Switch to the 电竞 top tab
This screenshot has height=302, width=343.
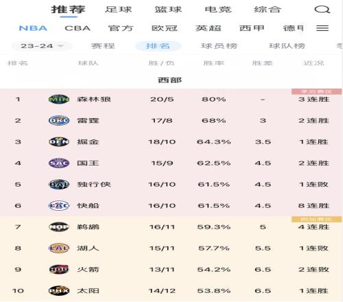(218, 10)
